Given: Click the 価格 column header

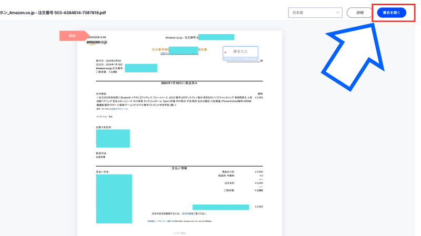Looking at the screenshot, I should click(260, 94).
